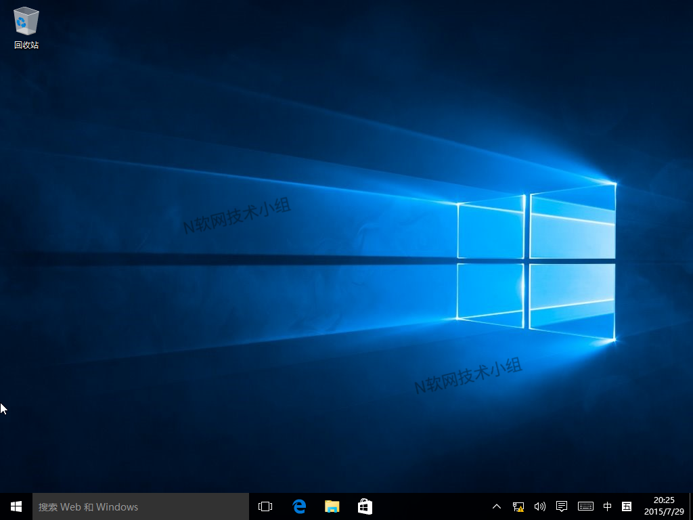Open the Action Center notifications icon
The width and height of the screenshot is (693, 520).
[561, 506]
